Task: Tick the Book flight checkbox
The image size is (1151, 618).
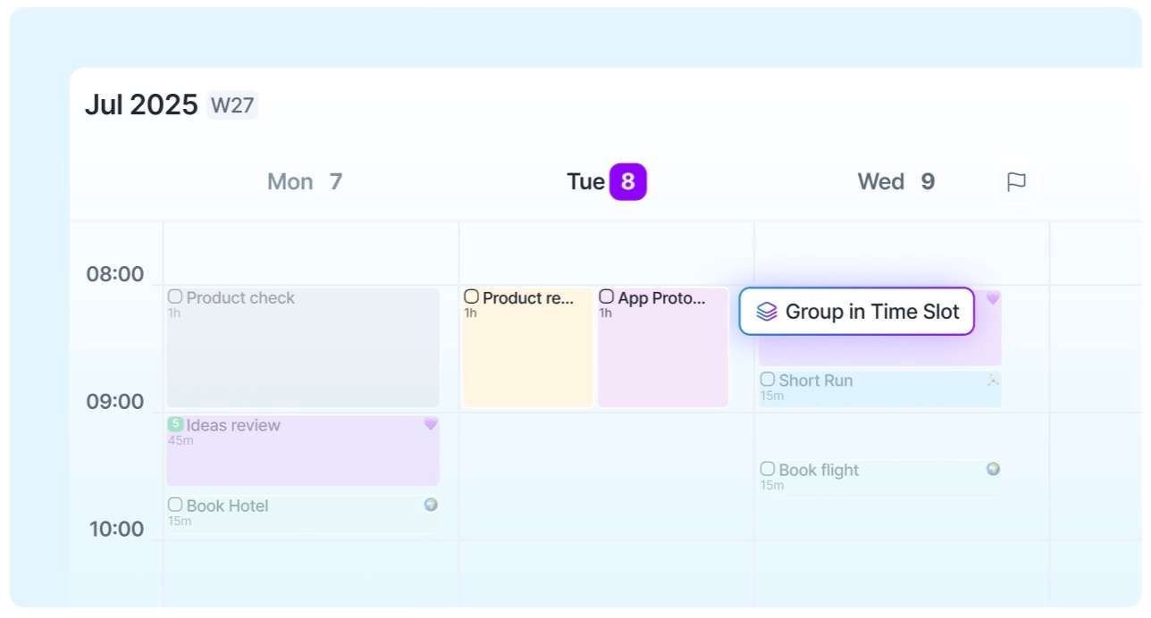Action: [768, 469]
